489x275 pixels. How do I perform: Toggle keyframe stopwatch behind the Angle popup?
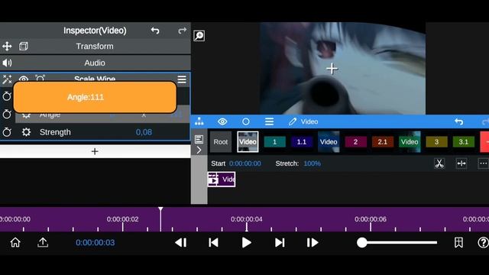7,96
